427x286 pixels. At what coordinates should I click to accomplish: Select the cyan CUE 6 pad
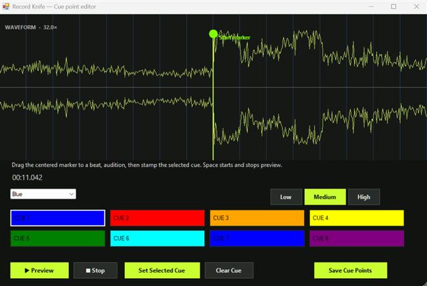coord(158,238)
